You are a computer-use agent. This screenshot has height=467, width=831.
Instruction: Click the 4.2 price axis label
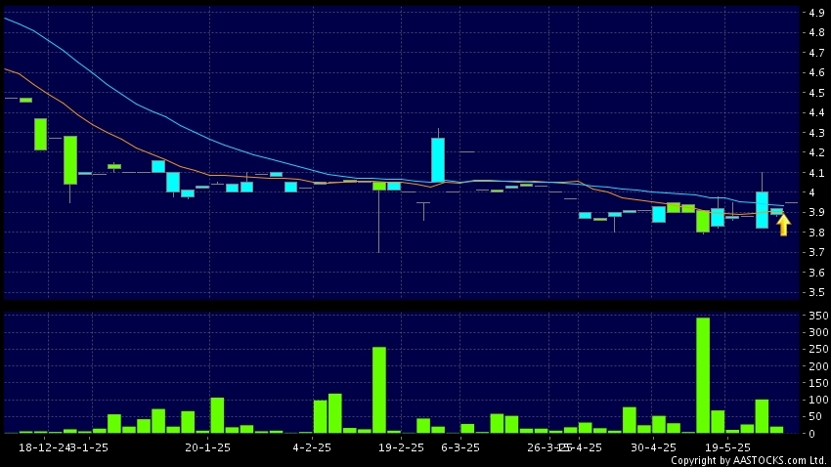coord(816,153)
